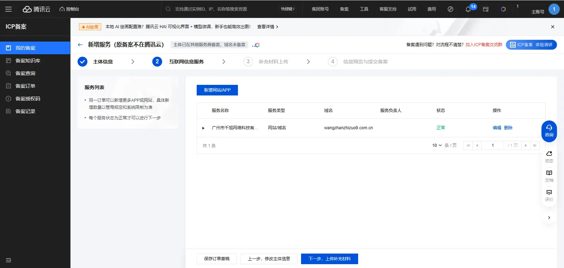564x268 pixels.
Task: Open 备案订单 in the sidebar
Action: point(35,86)
